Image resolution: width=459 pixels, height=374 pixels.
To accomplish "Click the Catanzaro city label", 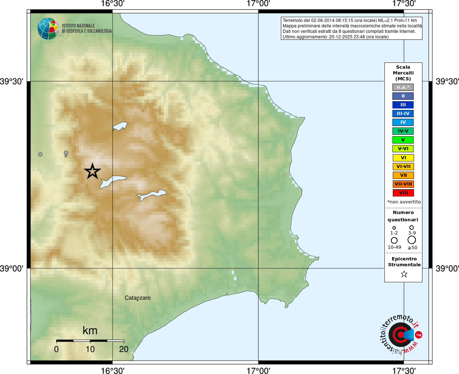I will point(138,298).
